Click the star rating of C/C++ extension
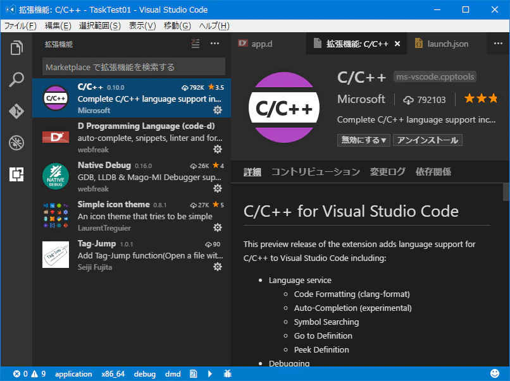Image resolution: width=510 pixels, height=381 pixels. click(481, 99)
